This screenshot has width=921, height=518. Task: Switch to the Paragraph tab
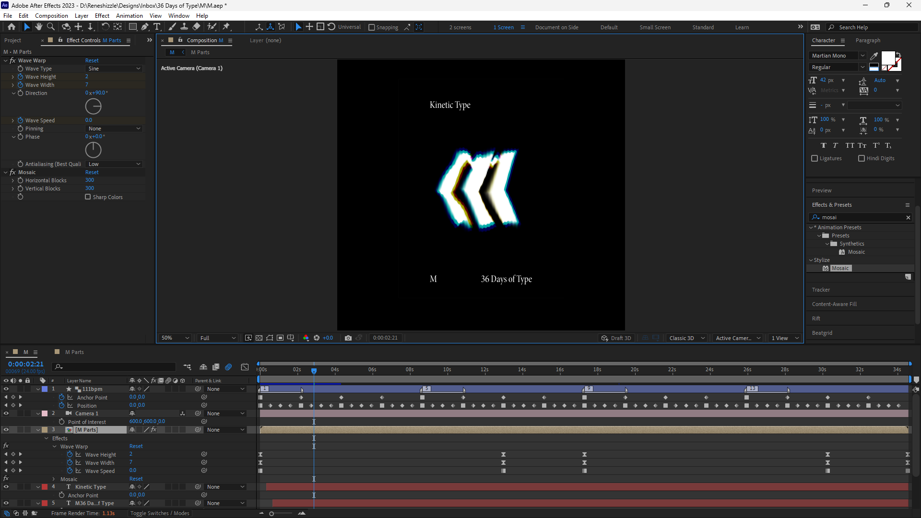(x=868, y=40)
